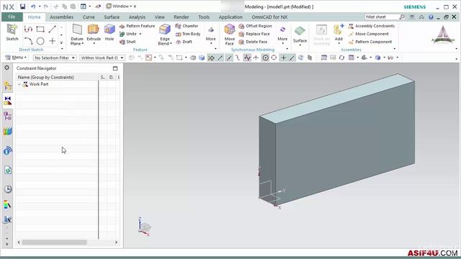
Task: Click the Constraint Navigator horizontal scrollbar
Action: pyautogui.click(x=54, y=242)
